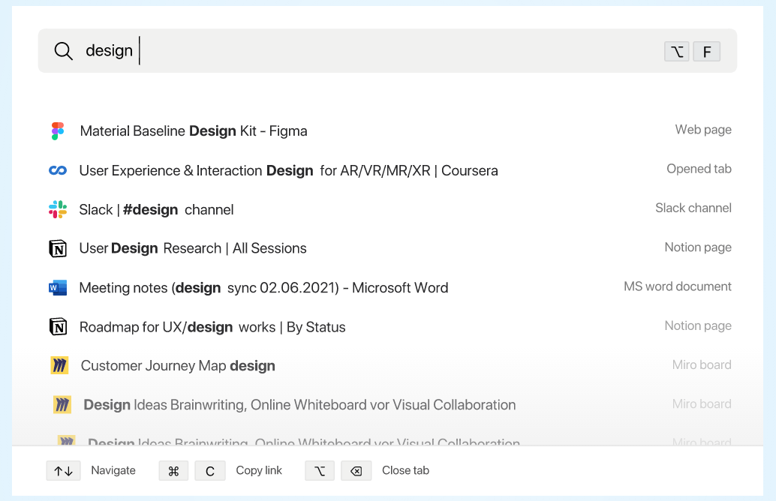
Task: Click Notion icon beside User Design Research
Action: [58, 248]
